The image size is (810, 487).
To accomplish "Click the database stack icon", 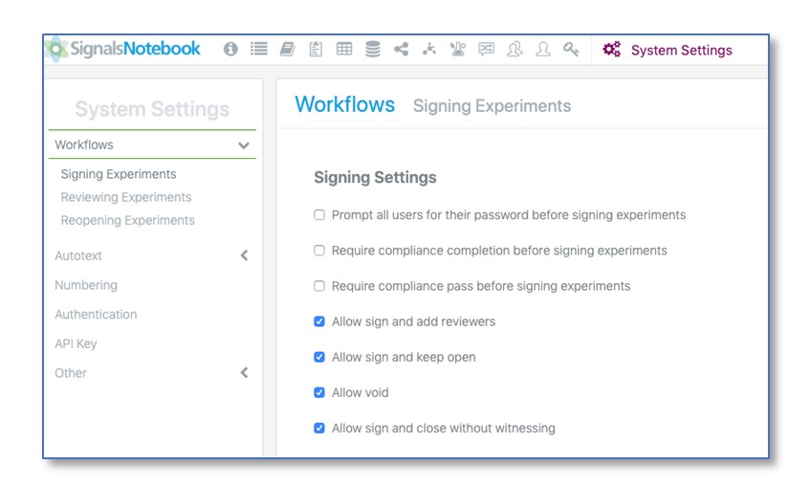I will pyautogui.click(x=373, y=50).
